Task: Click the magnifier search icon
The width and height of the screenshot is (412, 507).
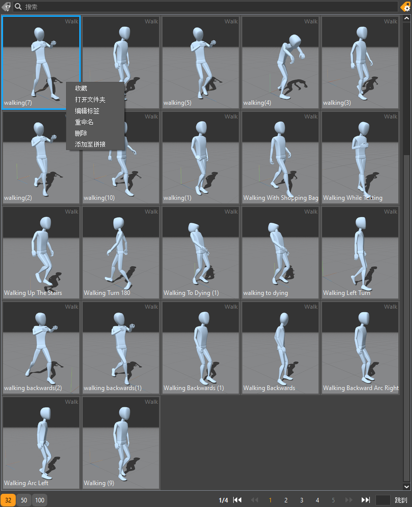Action: 18,7
